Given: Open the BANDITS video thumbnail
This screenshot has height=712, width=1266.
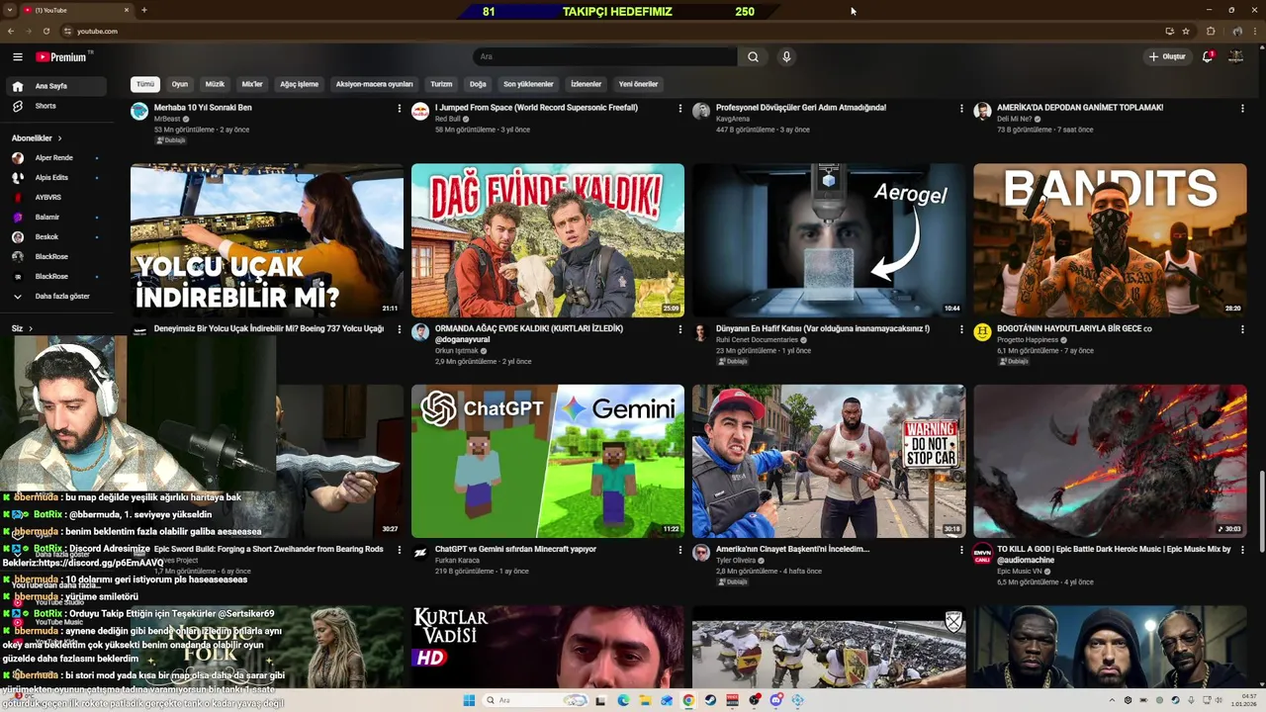Looking at the screenshot, I should [1110, 240].
